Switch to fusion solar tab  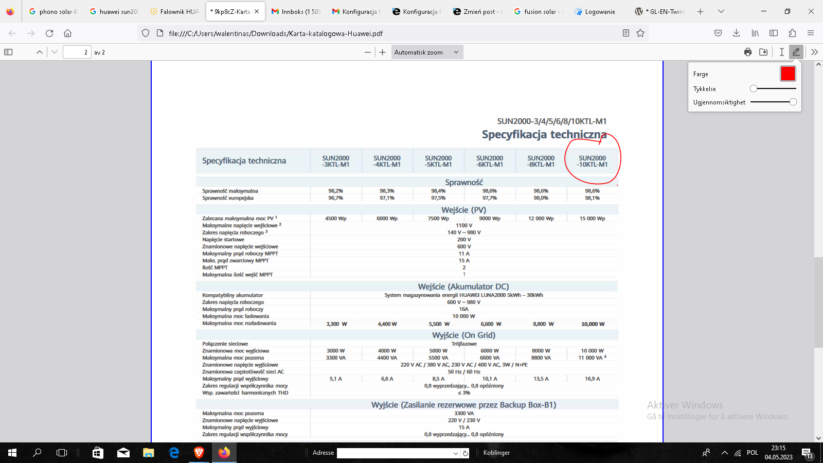[x=539, y=11]
